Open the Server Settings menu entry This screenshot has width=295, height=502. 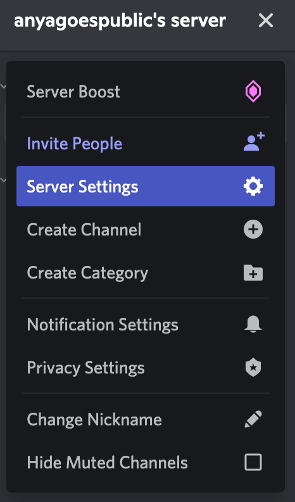[146, 186]
